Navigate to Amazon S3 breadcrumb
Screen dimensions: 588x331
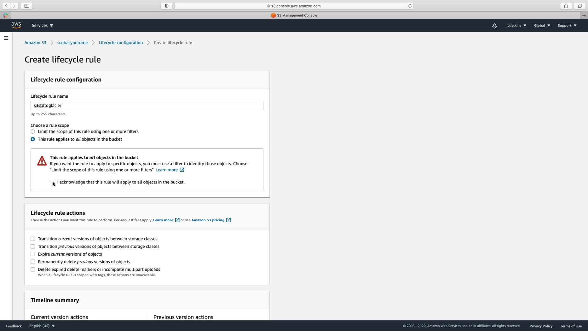pyautogui.click(x=35, y=43)
